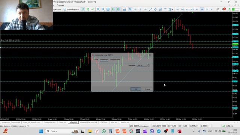Screen dimensions: 240x135
Task: Click connection status 65.12 ms indicator
Action: click(228, 126)
